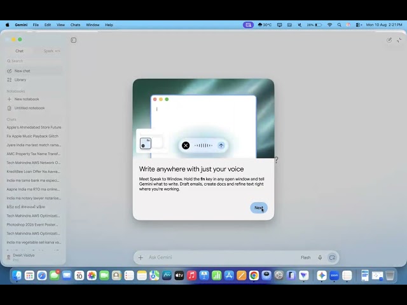Open the Gemini app menu
The width and height of the screenshot is (407, 305).
click(x=21, y=25)
